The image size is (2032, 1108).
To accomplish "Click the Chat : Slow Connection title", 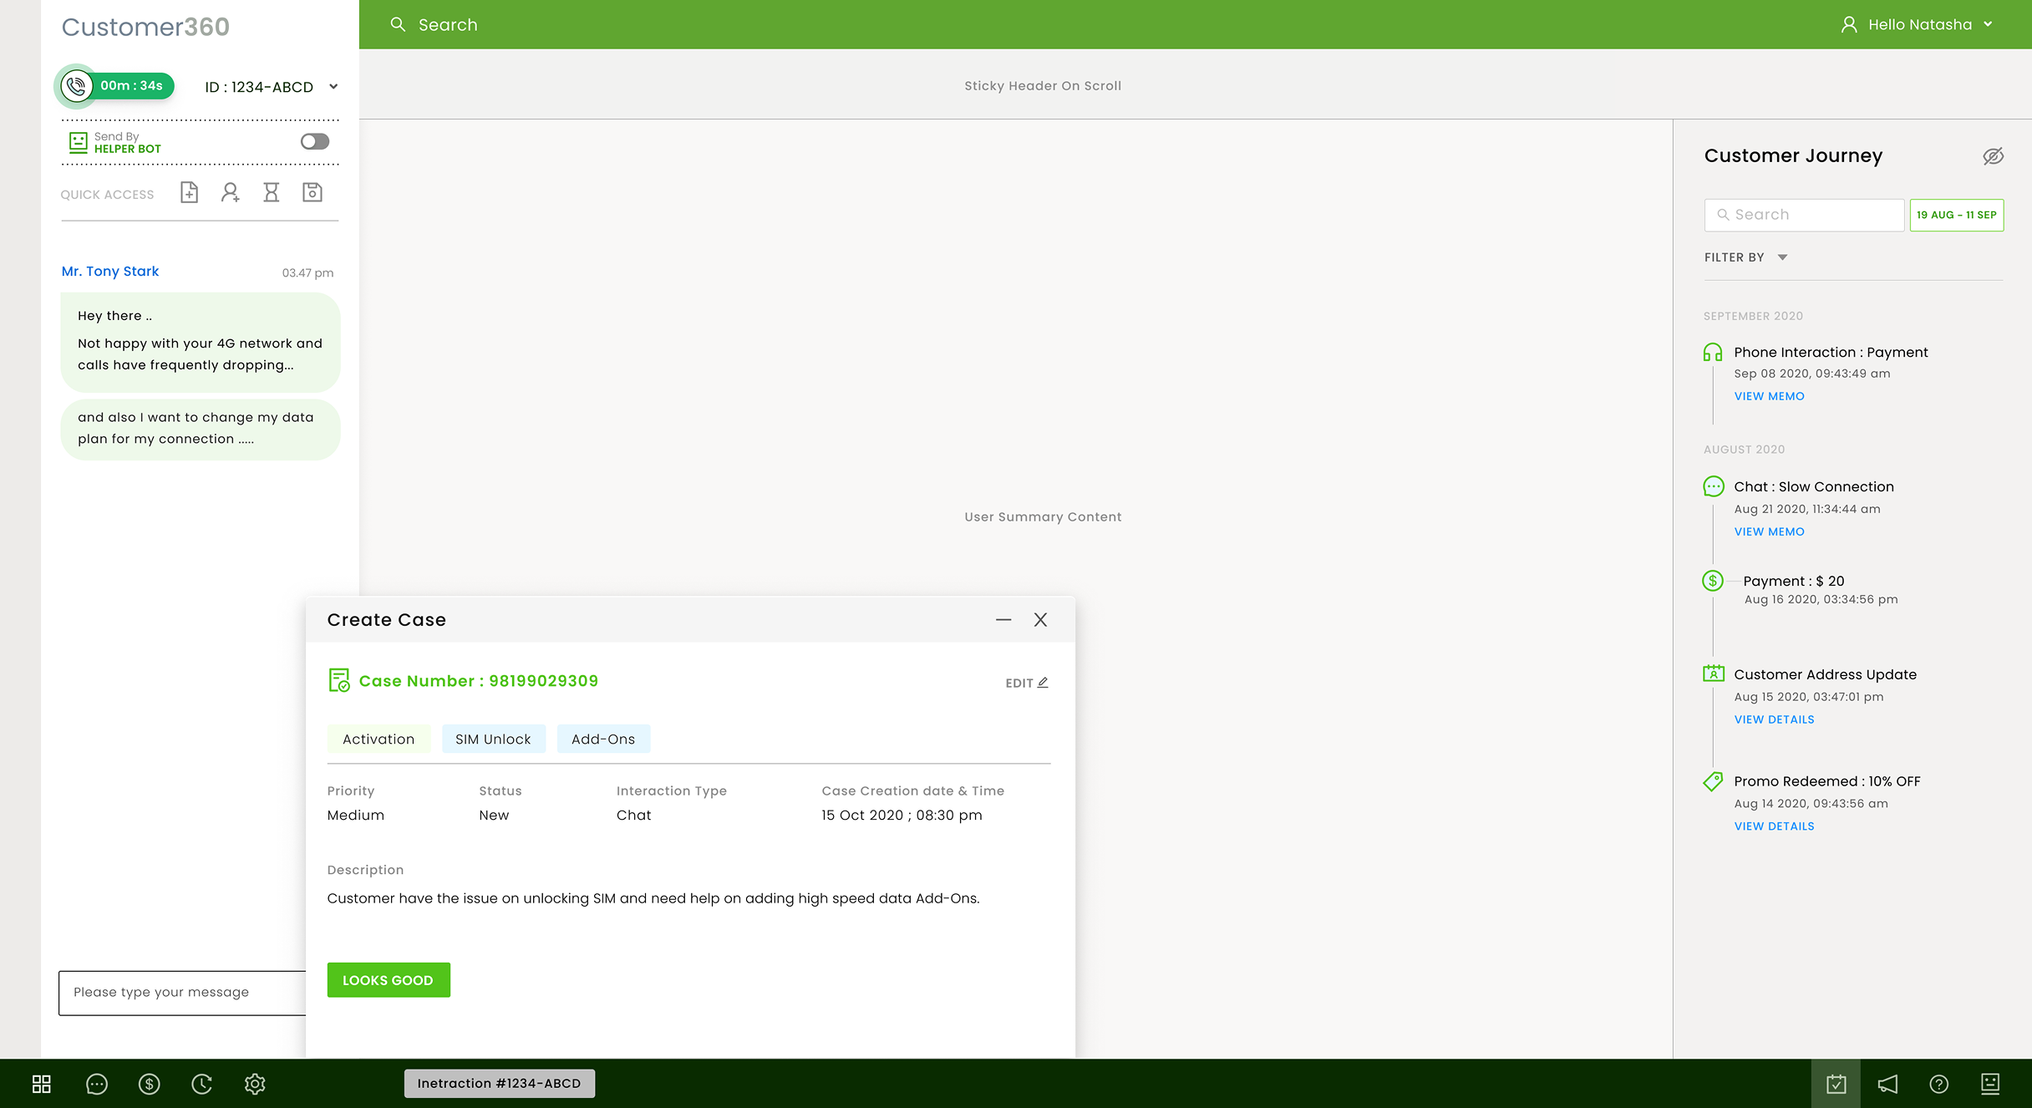I will point(1814,486).
